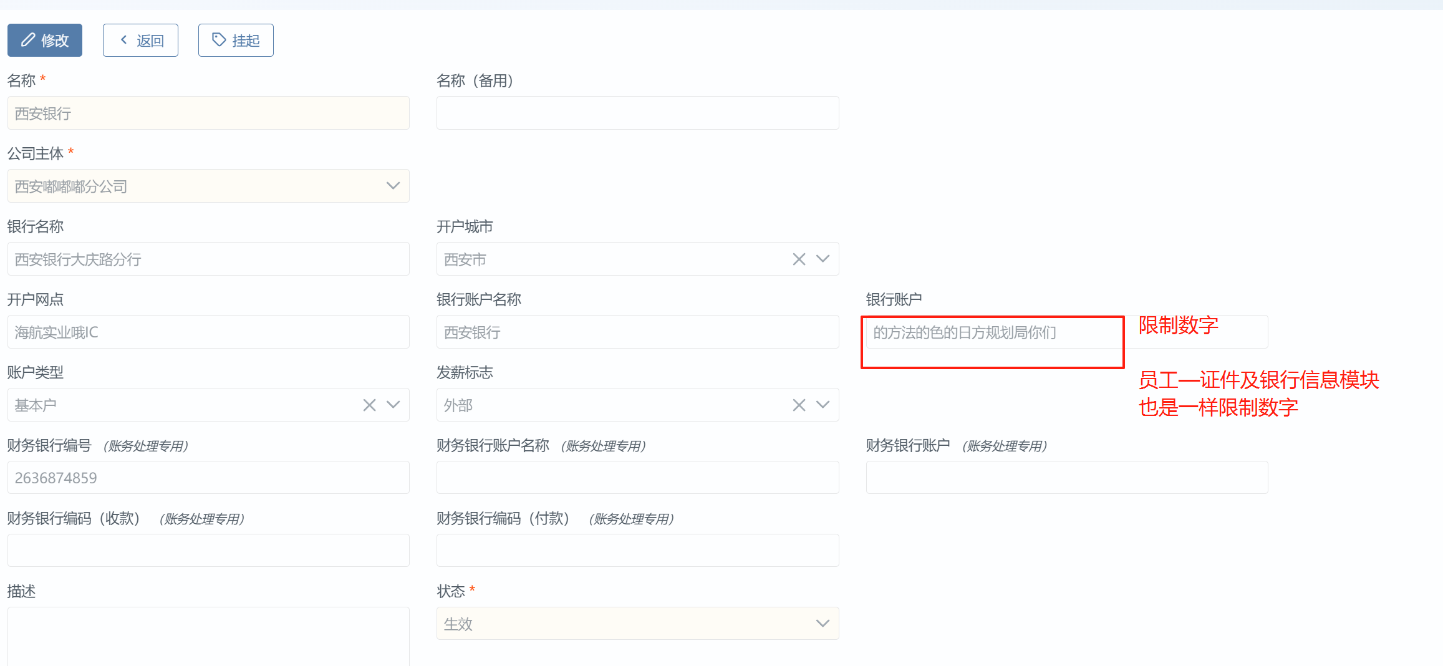This screenshot has height=666, width=1443.
Task: Click the 名称 input field with 西安银行
Action: click(208, 113)
